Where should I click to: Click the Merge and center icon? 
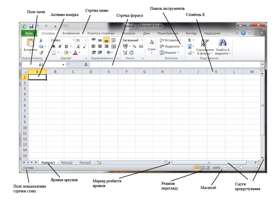pyautogui.click(x=113, y=46)
